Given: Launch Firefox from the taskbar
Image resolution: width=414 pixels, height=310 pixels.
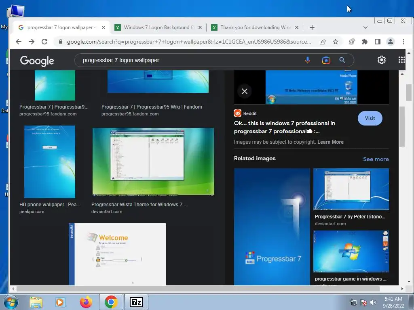Looking at the screenshot, I should coord(86,302).
